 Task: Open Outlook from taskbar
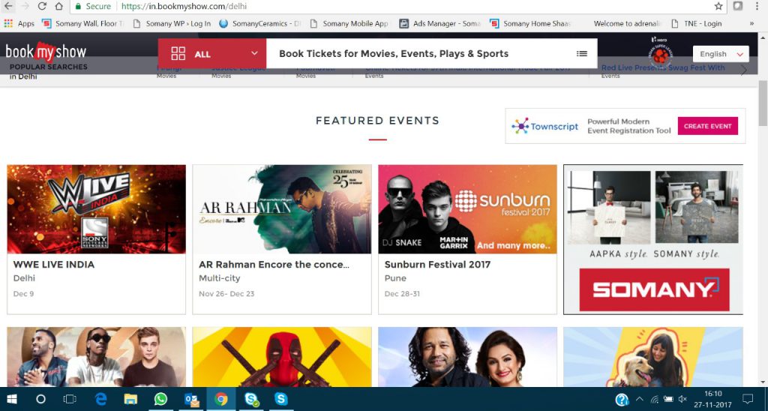click(x=191, y=399)
